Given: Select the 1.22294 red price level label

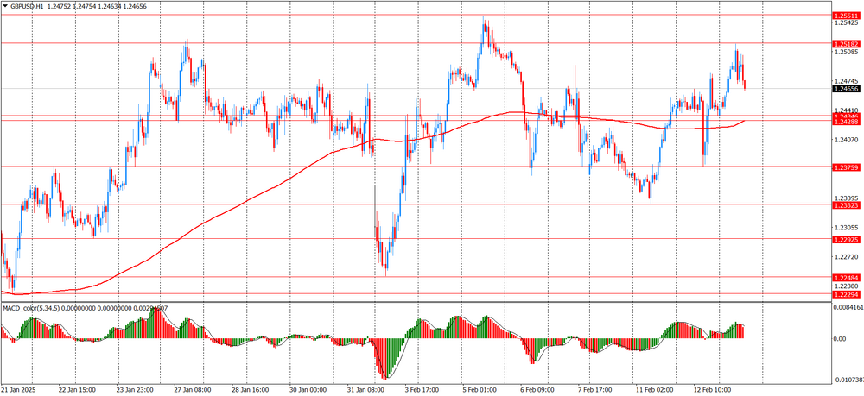Looking at the screenshot, I should (x=847, y=294).
